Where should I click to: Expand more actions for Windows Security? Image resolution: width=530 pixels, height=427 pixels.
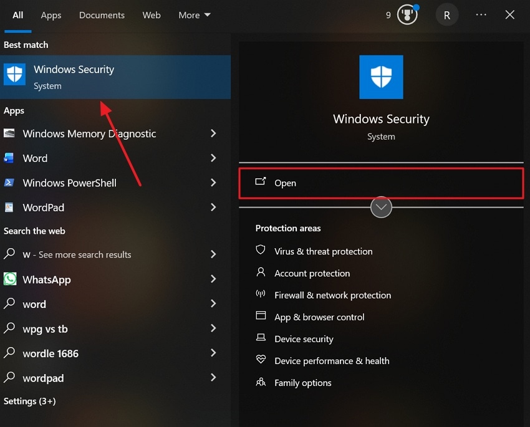pyautogui.click(x=381, y=207)
